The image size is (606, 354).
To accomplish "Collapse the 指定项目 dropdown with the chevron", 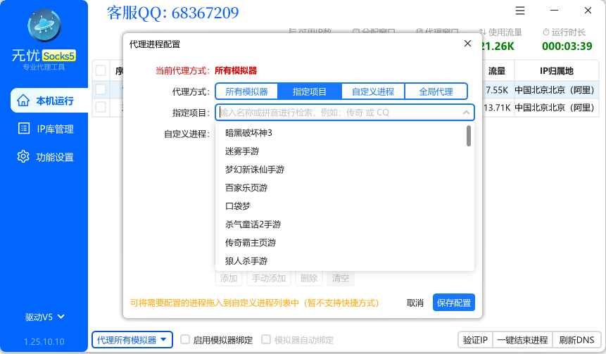I will coord(466,113).
